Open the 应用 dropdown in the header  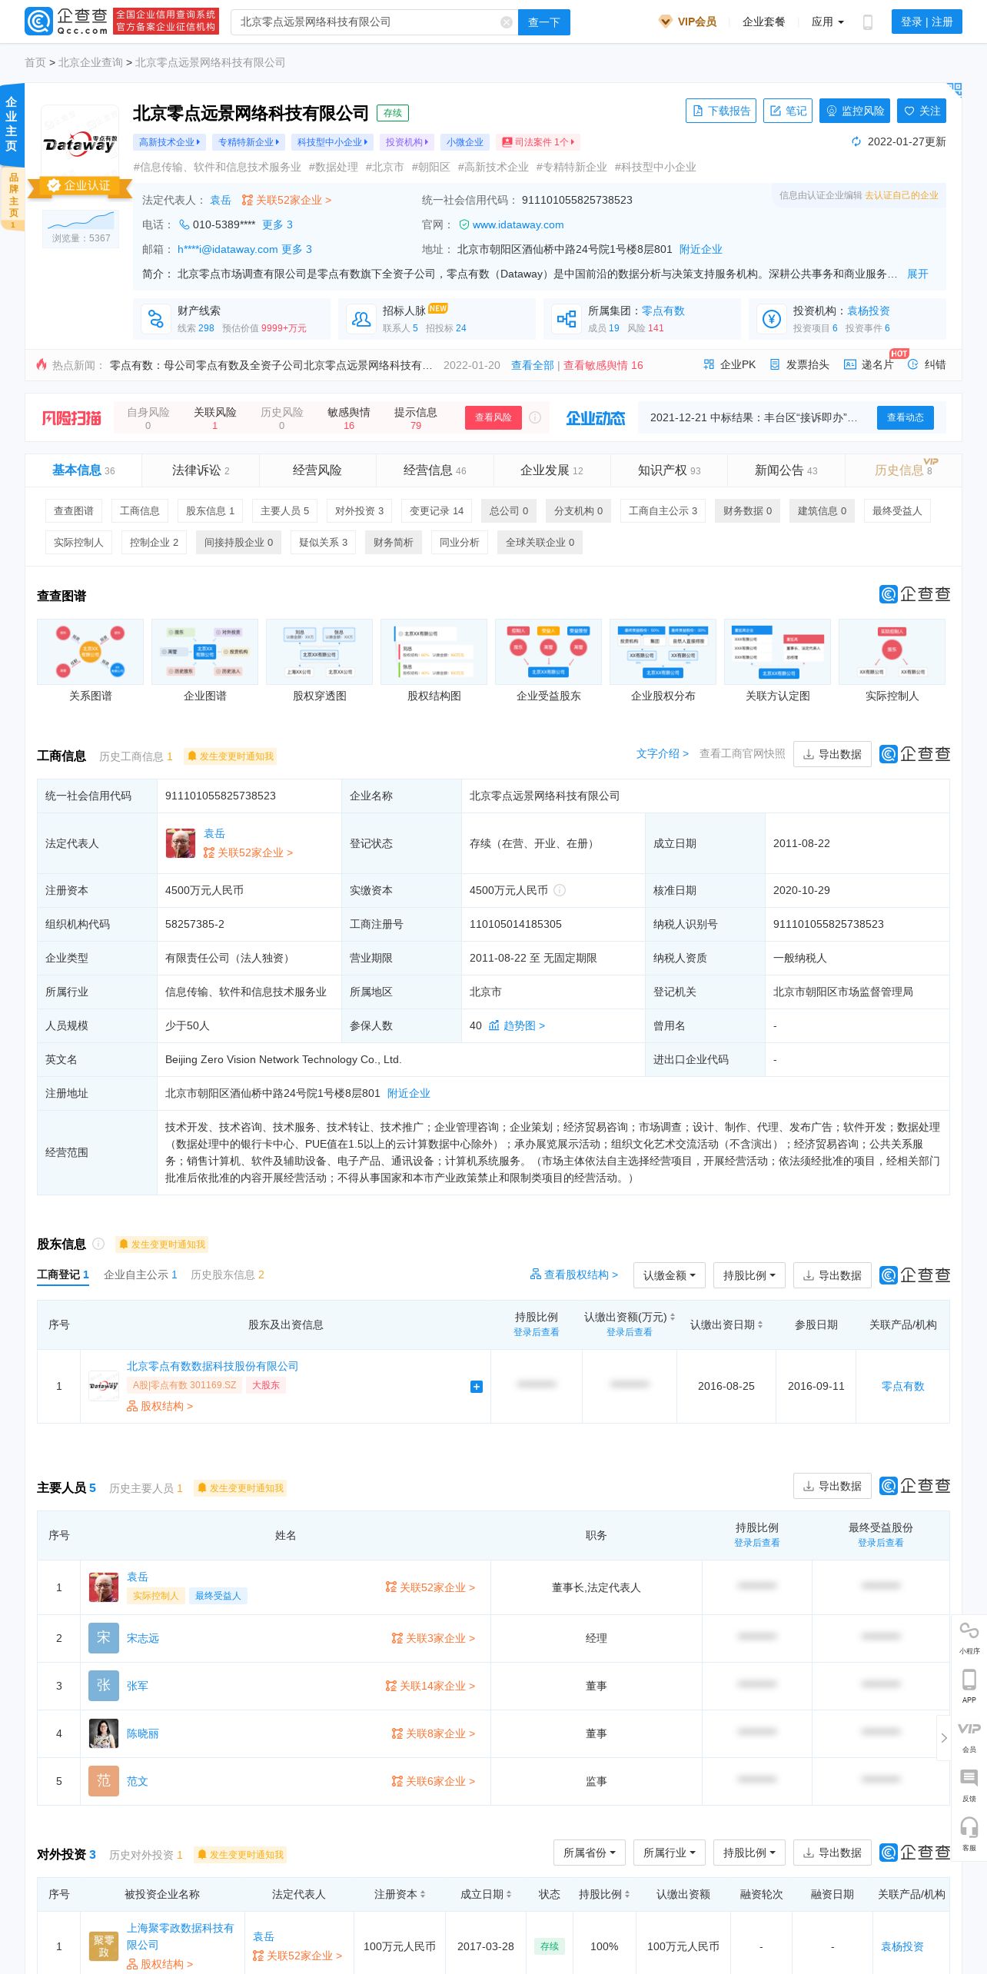pos(827,22)
